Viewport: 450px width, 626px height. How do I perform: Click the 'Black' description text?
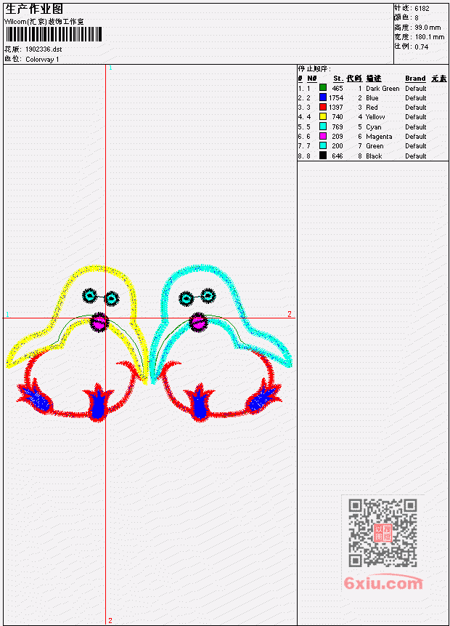pyautogui.click(x=374, y=156)
